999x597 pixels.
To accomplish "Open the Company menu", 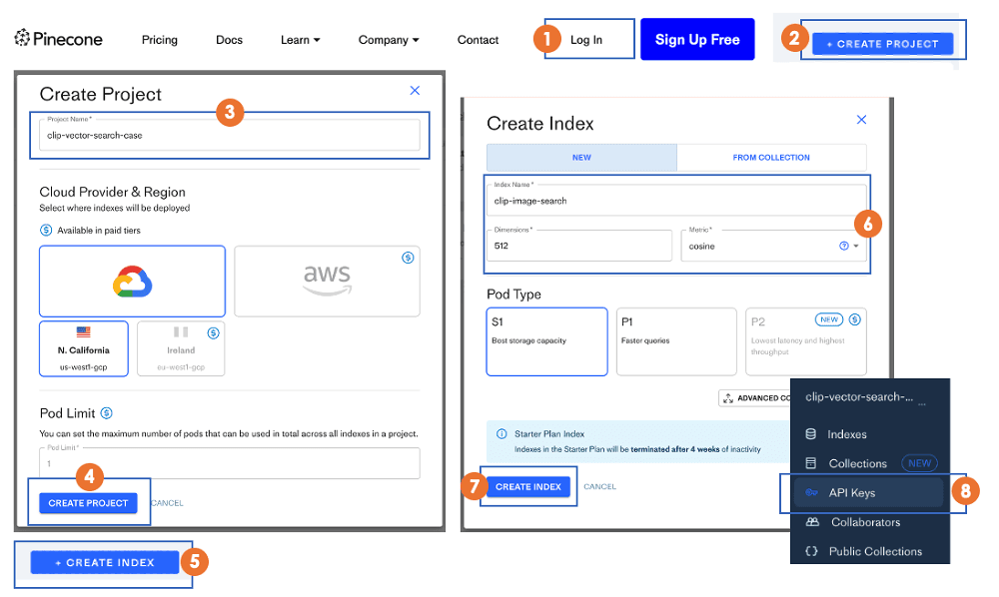I will 389,40.
